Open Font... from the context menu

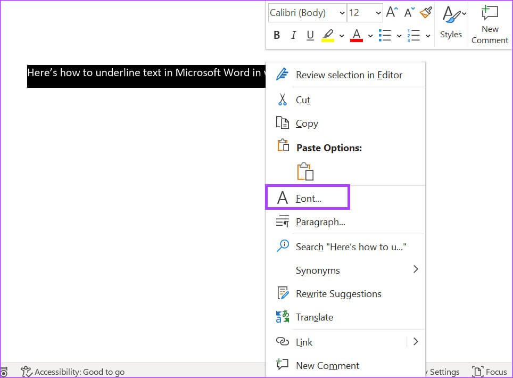308,198
